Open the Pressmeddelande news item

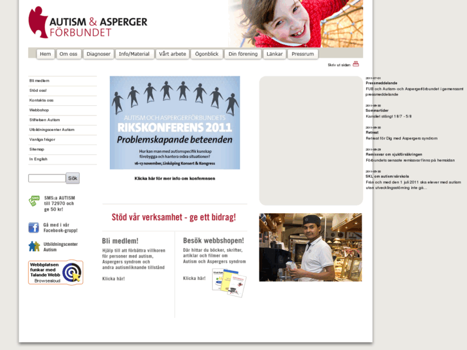click(x=382, y=83)
